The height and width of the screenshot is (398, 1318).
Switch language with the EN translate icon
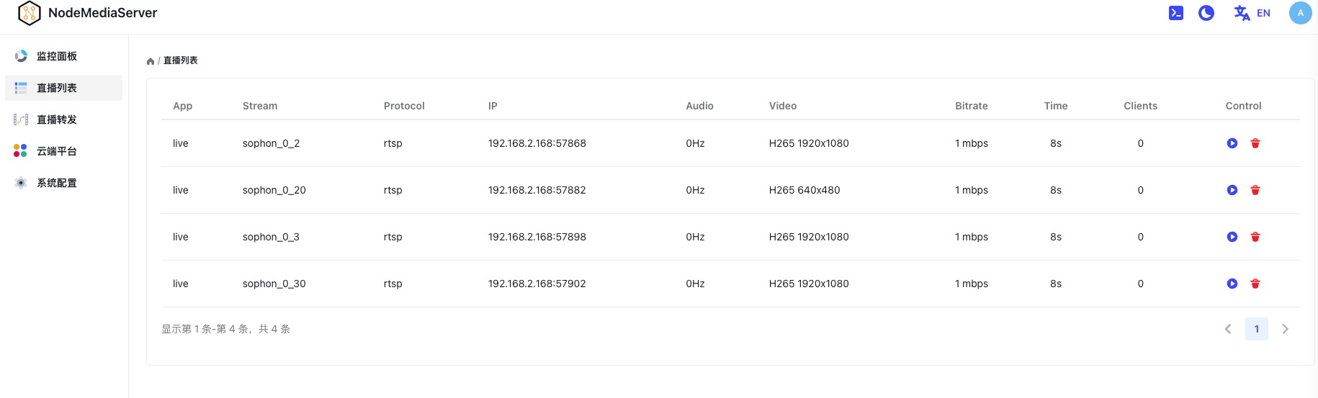(1252, 13)
